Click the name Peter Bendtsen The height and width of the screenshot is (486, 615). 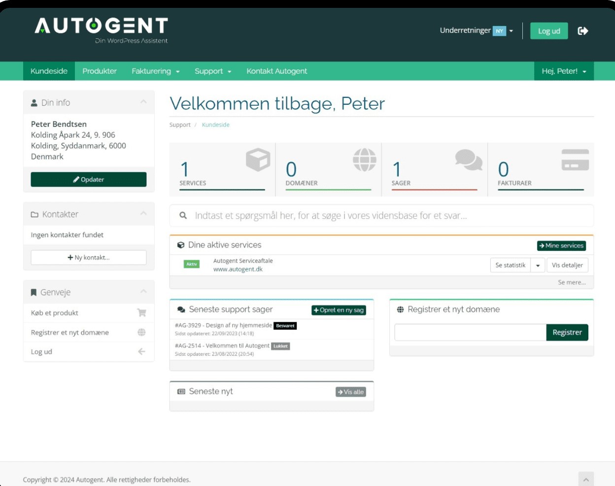(x=59, y=124)
